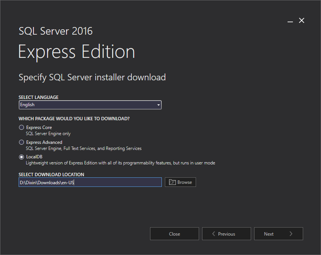Select the Express Core radio button

point(22,127)
